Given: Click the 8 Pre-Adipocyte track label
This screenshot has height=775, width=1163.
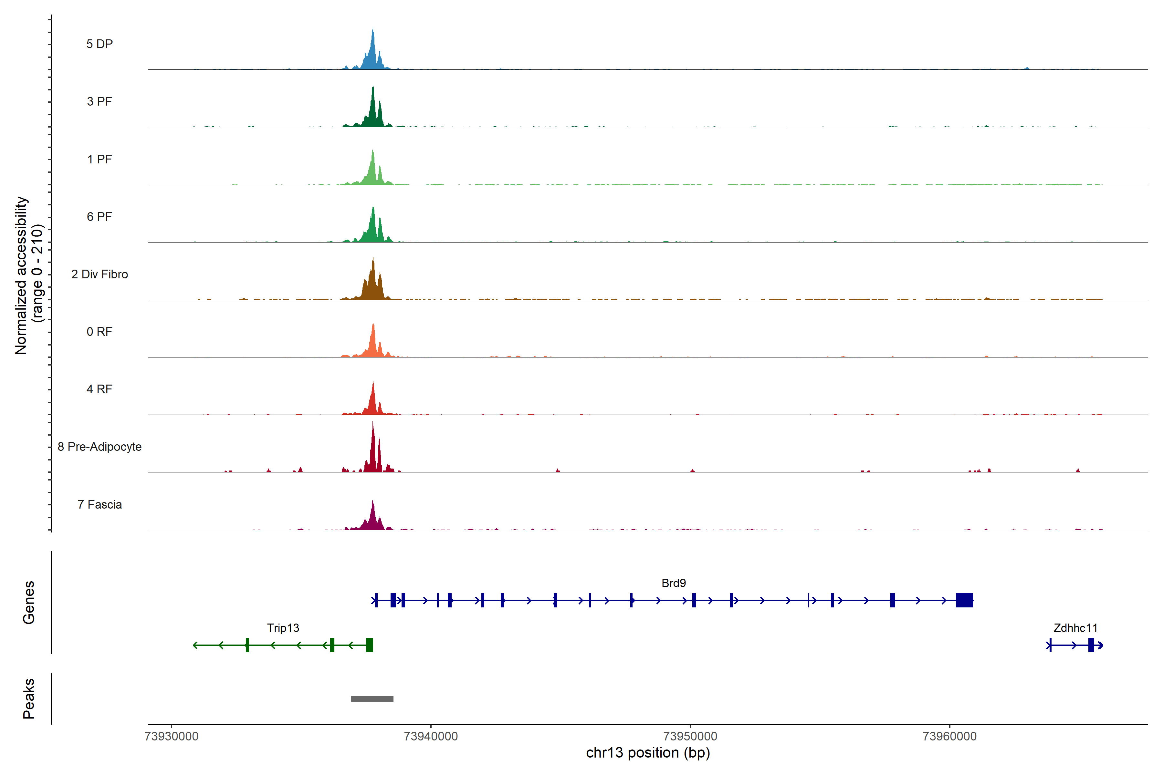Looking at the screenshot, I should pyautogui.click(x=100, y=447).
